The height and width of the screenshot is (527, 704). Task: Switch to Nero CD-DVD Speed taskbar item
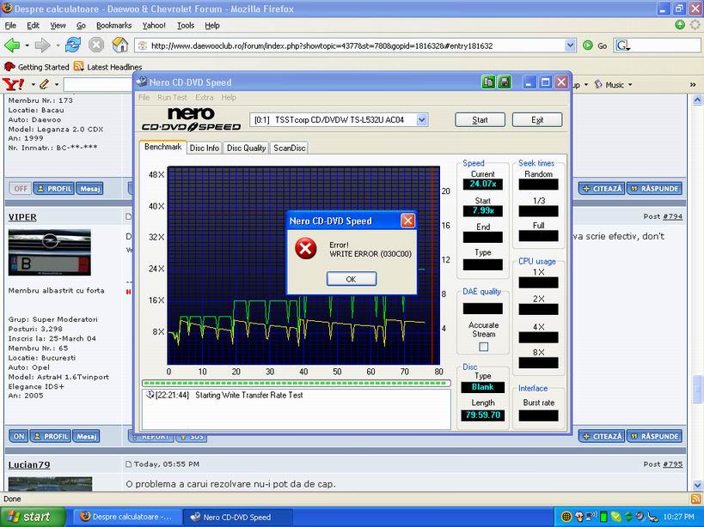pos(238,517)
